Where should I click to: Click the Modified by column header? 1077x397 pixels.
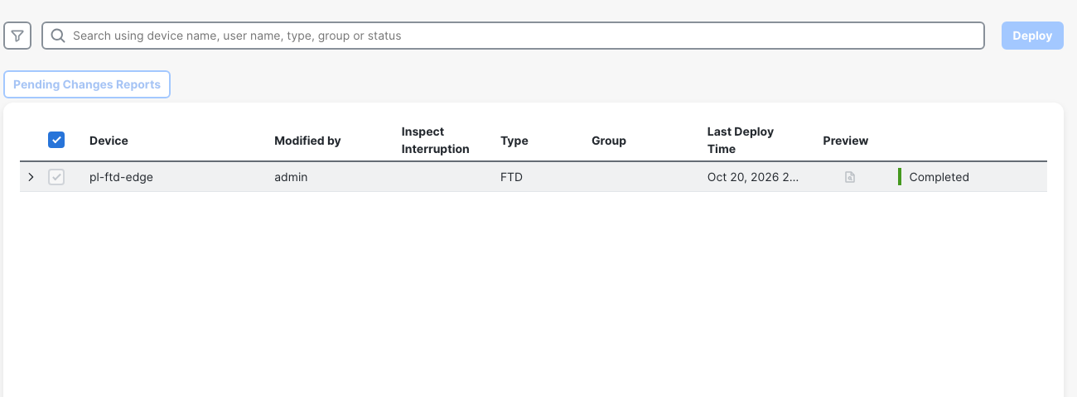[x=307, y=141]
